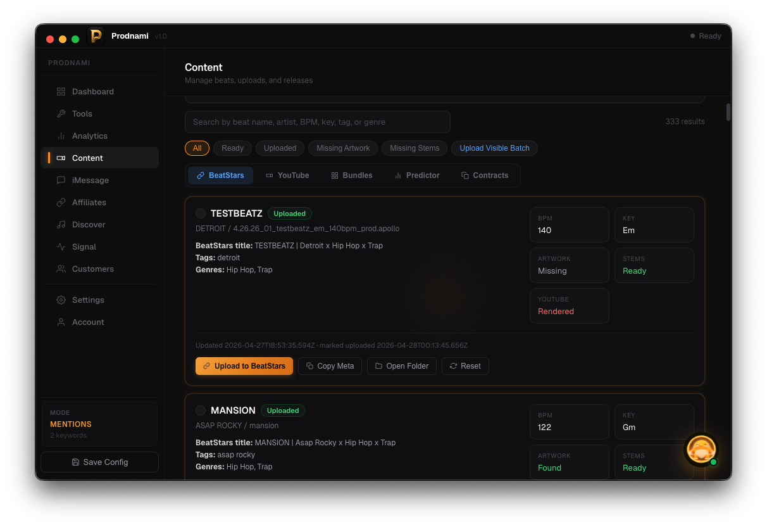
Task: Click the Customers people icon in sidebar
Action: pos(61,269)
